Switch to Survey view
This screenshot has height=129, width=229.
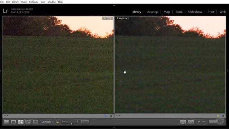(28, 122)
